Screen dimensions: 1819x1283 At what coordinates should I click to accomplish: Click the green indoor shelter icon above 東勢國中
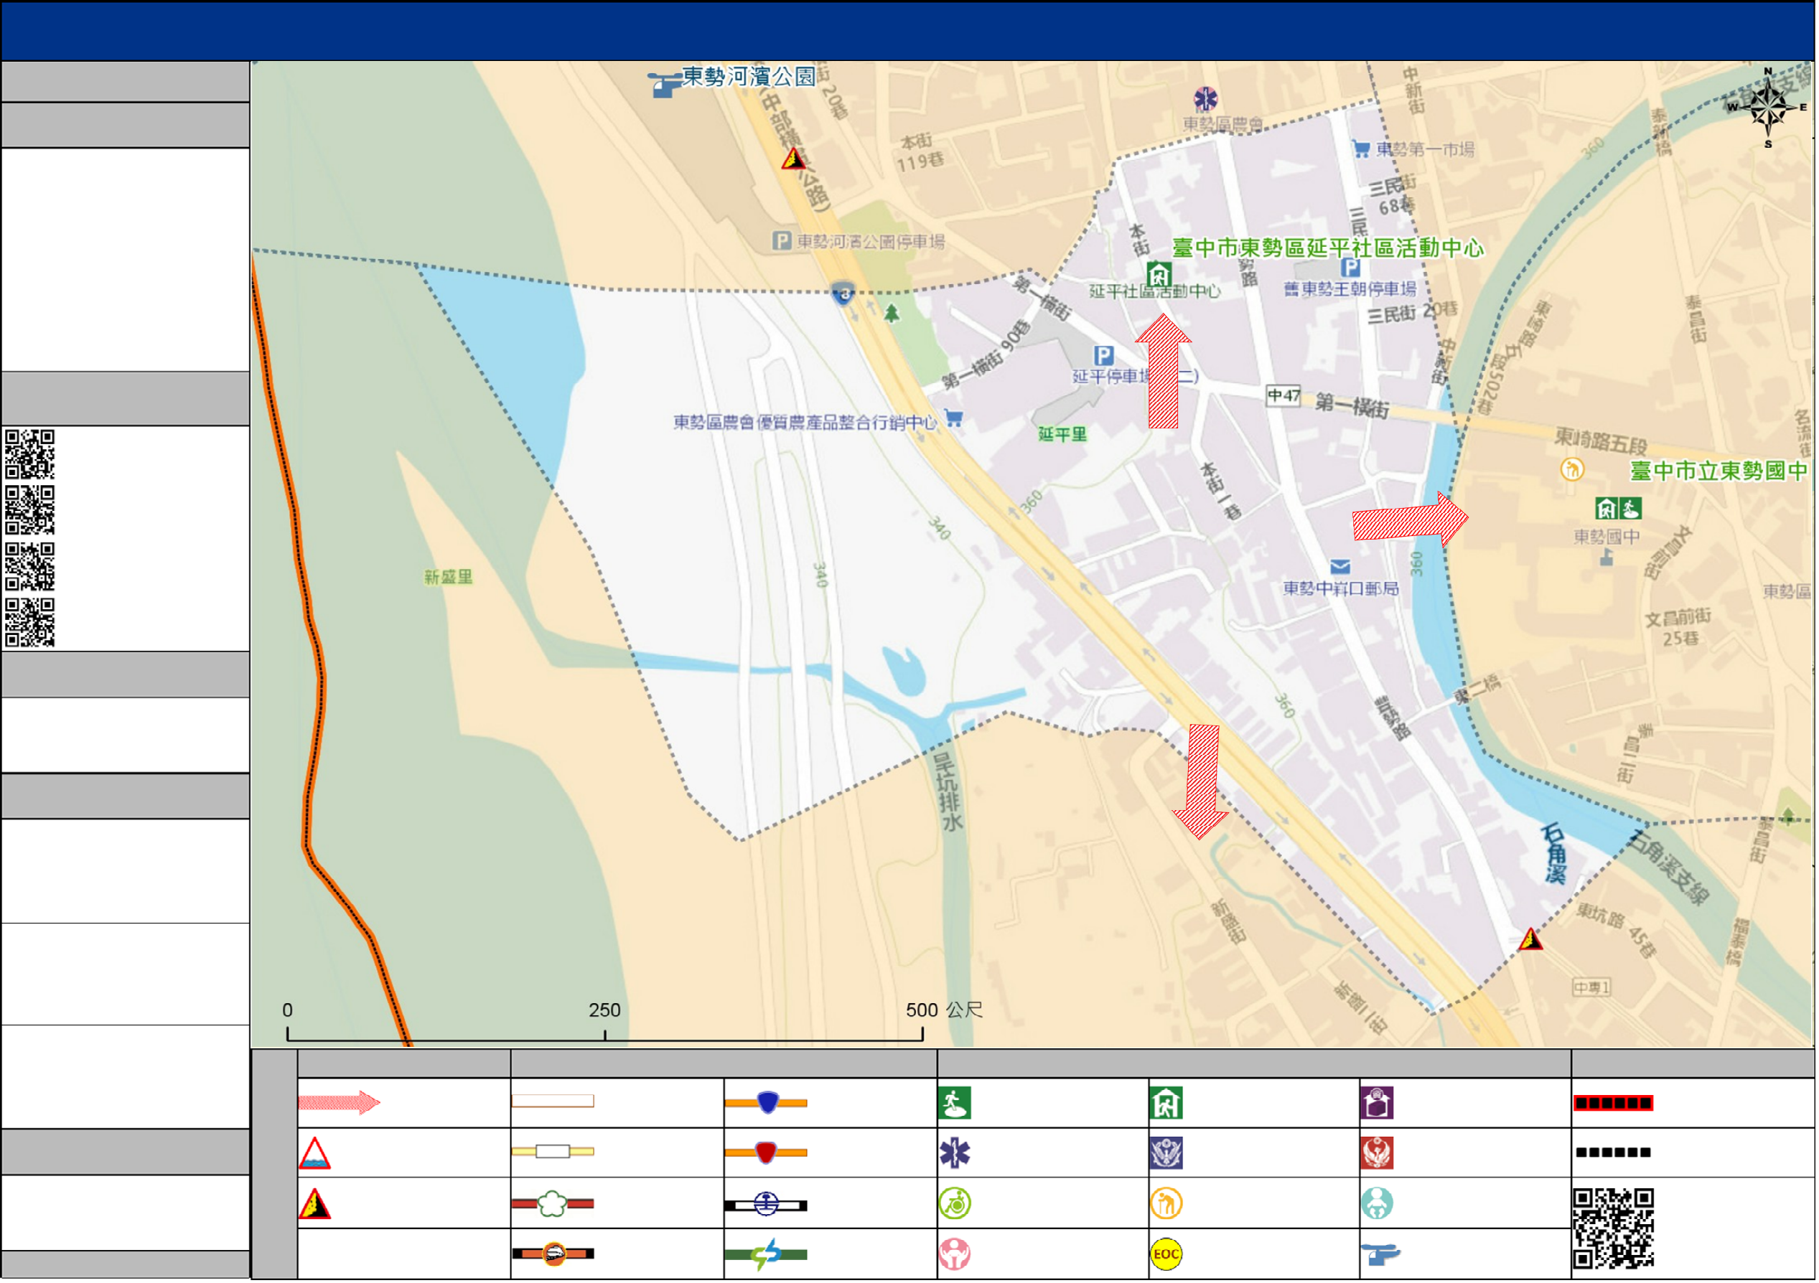click(1607, 509)
